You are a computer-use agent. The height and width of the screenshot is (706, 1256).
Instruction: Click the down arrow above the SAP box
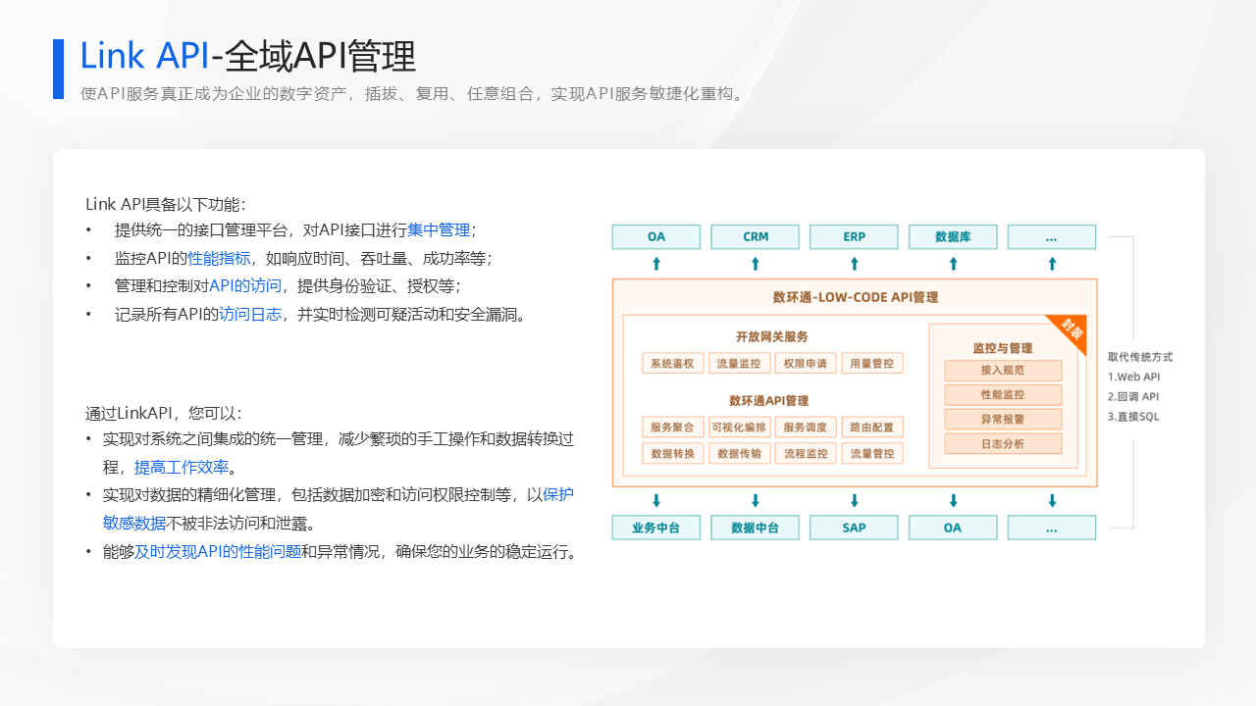[x=855, y=501]
